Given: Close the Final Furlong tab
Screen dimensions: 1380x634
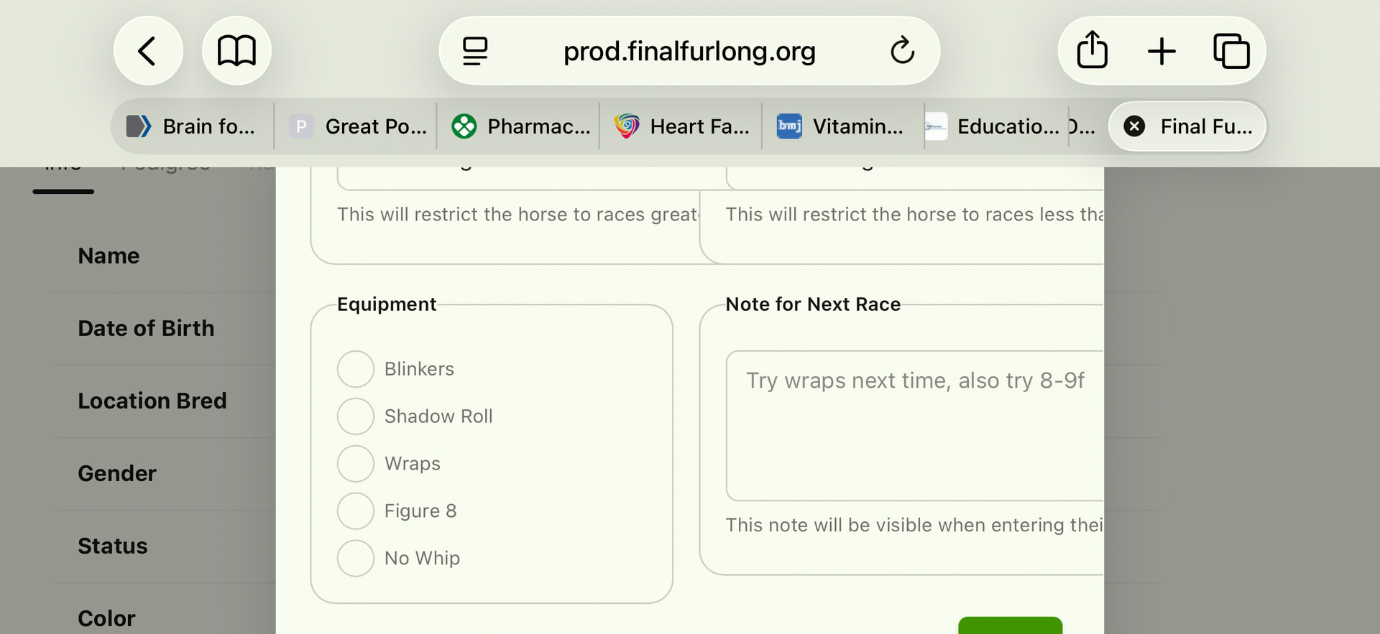Looking at the screenshot, I should (1134, 126).
